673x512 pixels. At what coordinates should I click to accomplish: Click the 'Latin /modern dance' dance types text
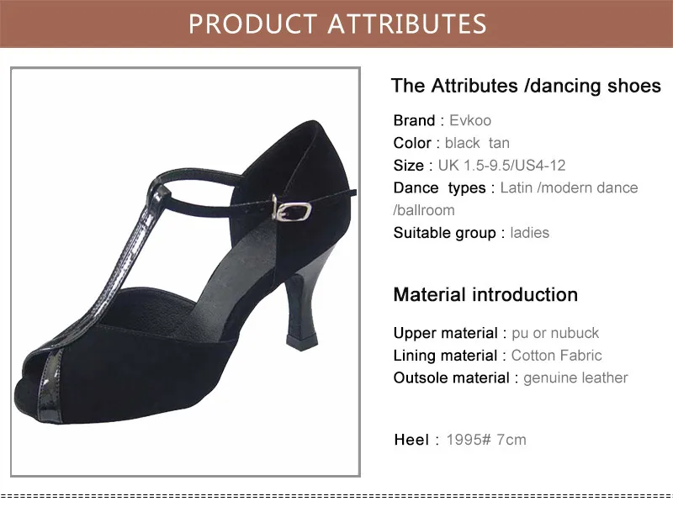coord(569,187)
